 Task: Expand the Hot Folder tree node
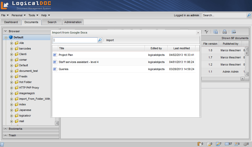tap(12, 82)
